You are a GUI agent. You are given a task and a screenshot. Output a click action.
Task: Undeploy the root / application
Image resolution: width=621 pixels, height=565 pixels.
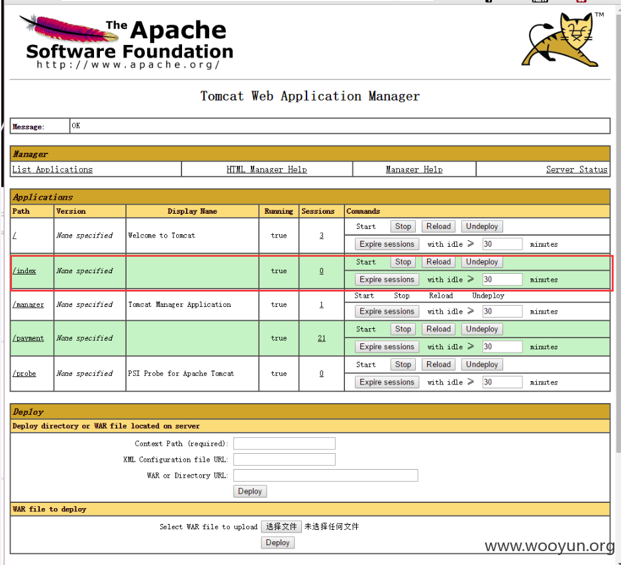point(482,226)
